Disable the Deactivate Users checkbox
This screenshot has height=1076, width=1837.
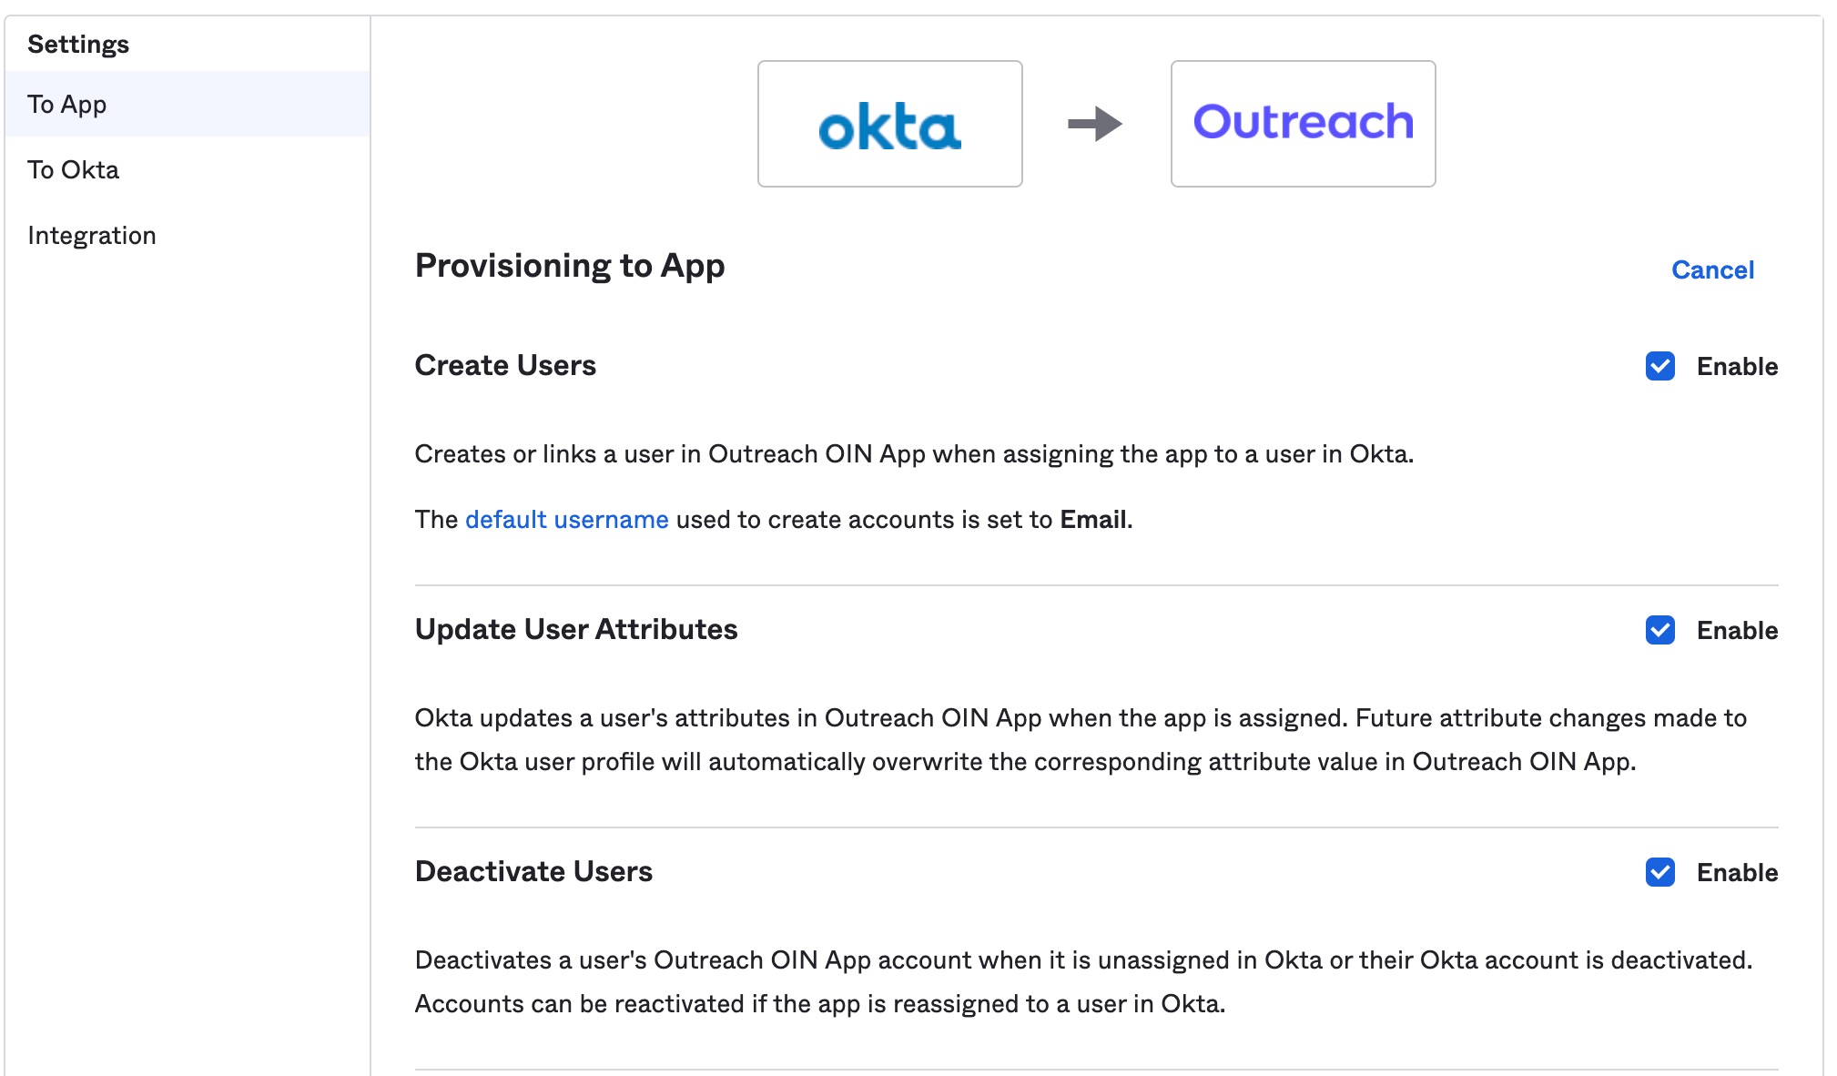(1659, 872)
